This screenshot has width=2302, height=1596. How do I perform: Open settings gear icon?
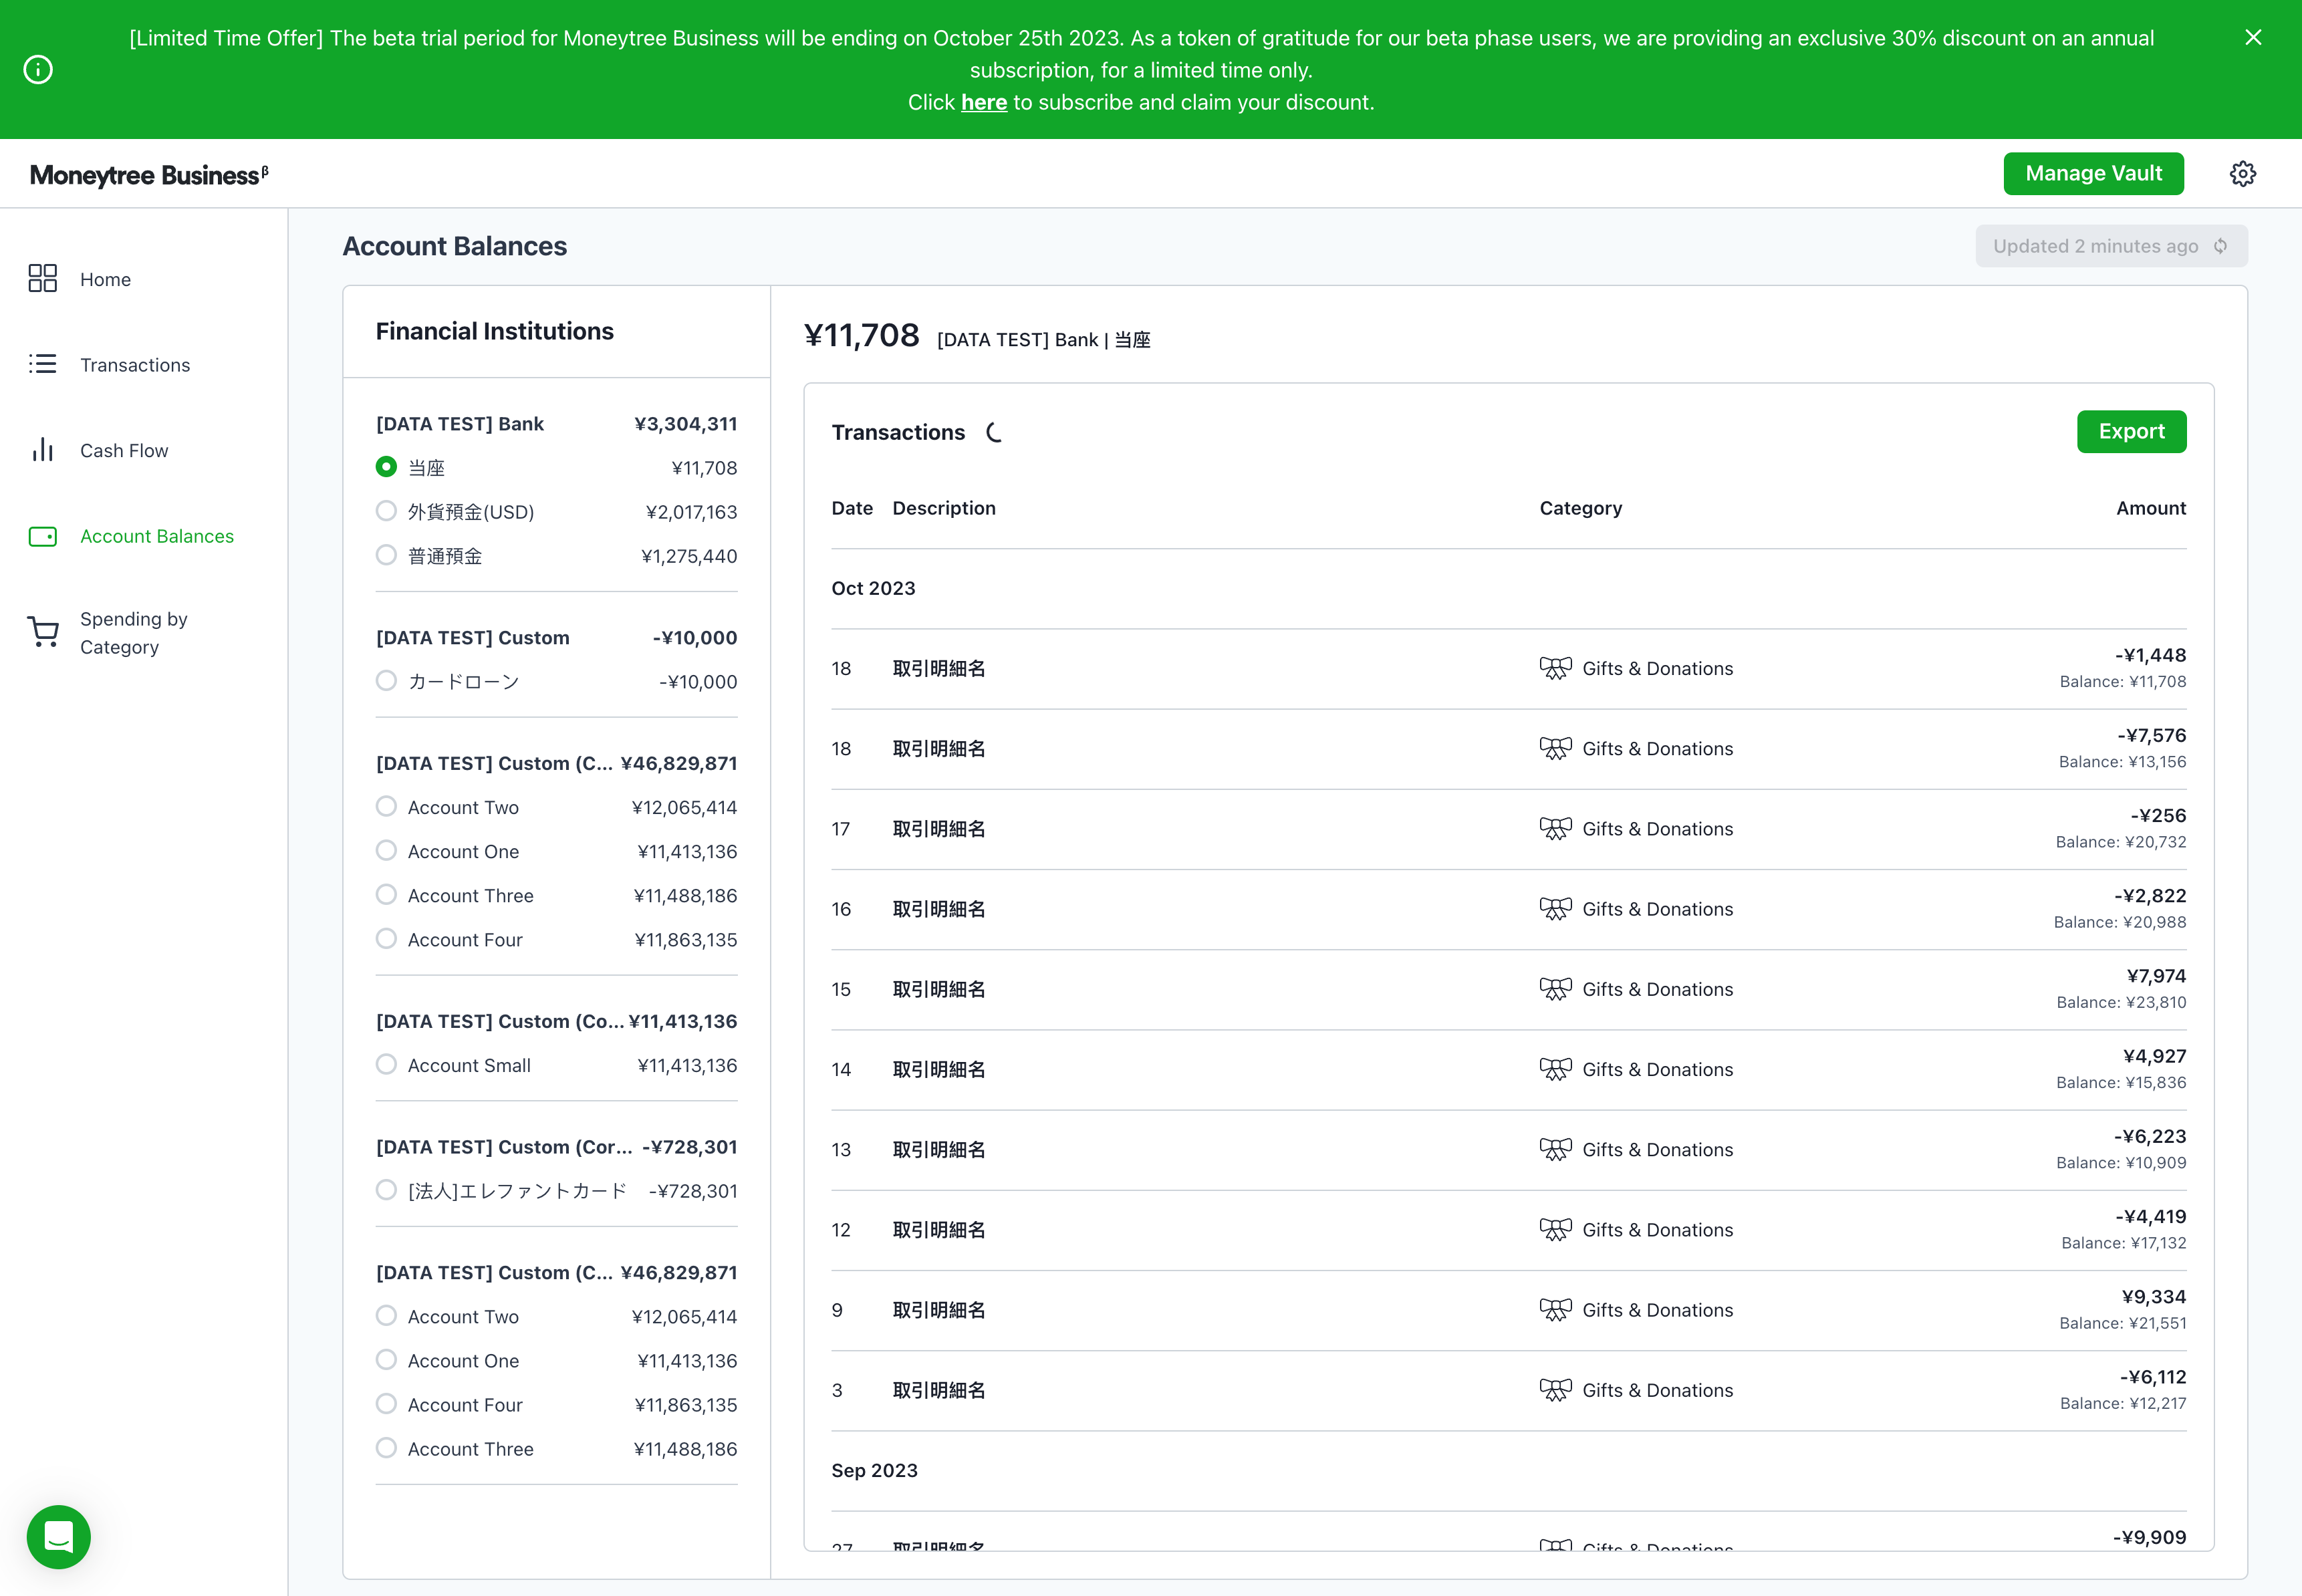(2243, 173)
